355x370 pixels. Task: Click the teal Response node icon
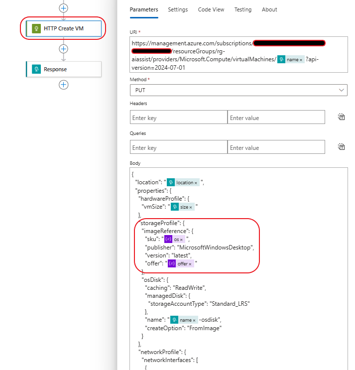coord(36,69)
